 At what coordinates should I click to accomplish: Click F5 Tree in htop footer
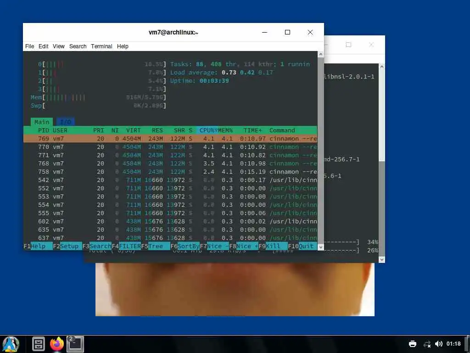point(156,246)
